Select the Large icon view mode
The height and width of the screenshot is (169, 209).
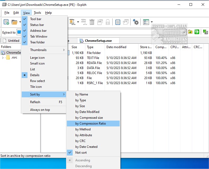tap(37, 58)
